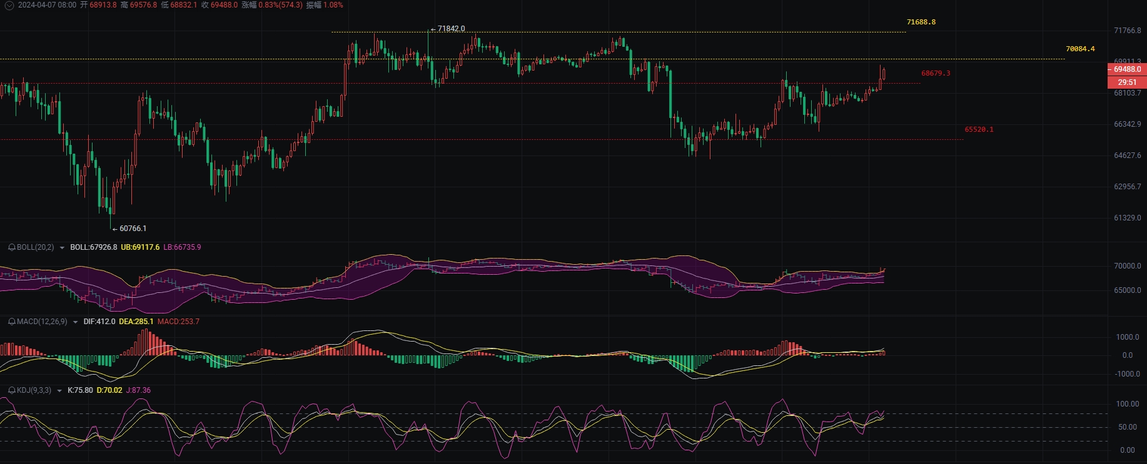1147x464 pixels.
Task: Click the BOLL indicator alert bell icon
Action: pos(11,247)
